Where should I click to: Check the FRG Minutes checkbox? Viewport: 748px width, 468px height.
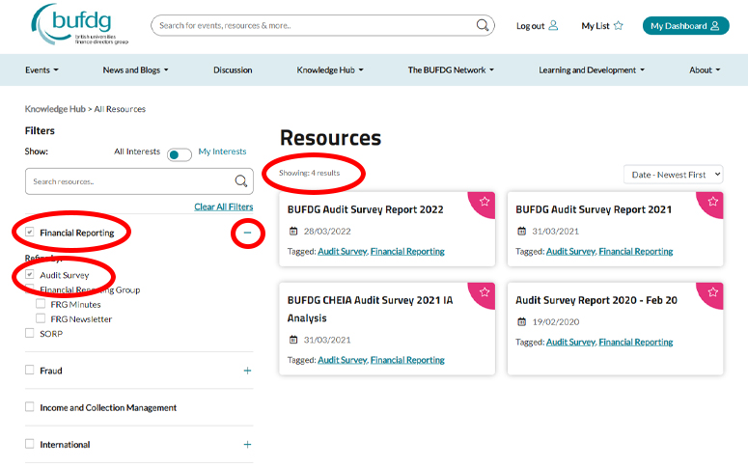click(x=41, y=304)
